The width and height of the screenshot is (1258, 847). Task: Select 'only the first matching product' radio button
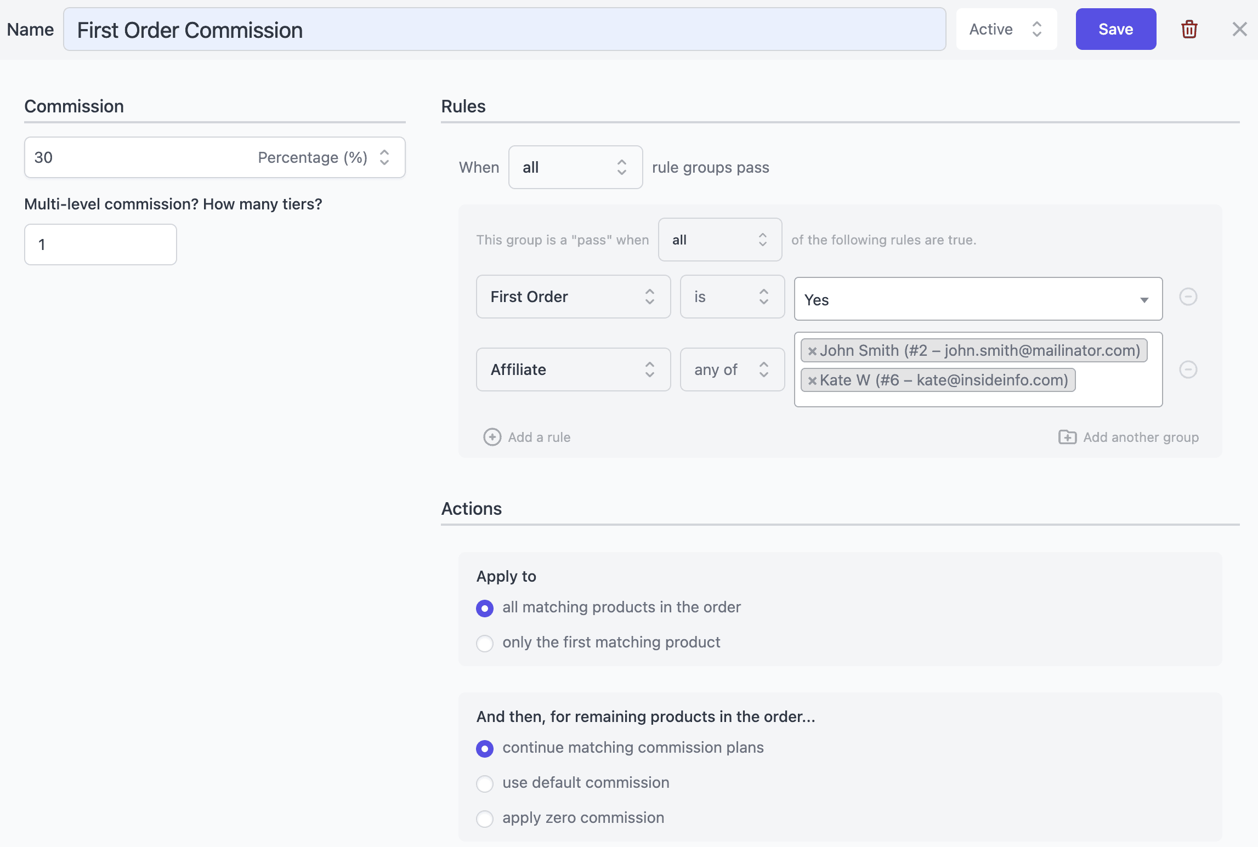(484, 642)
